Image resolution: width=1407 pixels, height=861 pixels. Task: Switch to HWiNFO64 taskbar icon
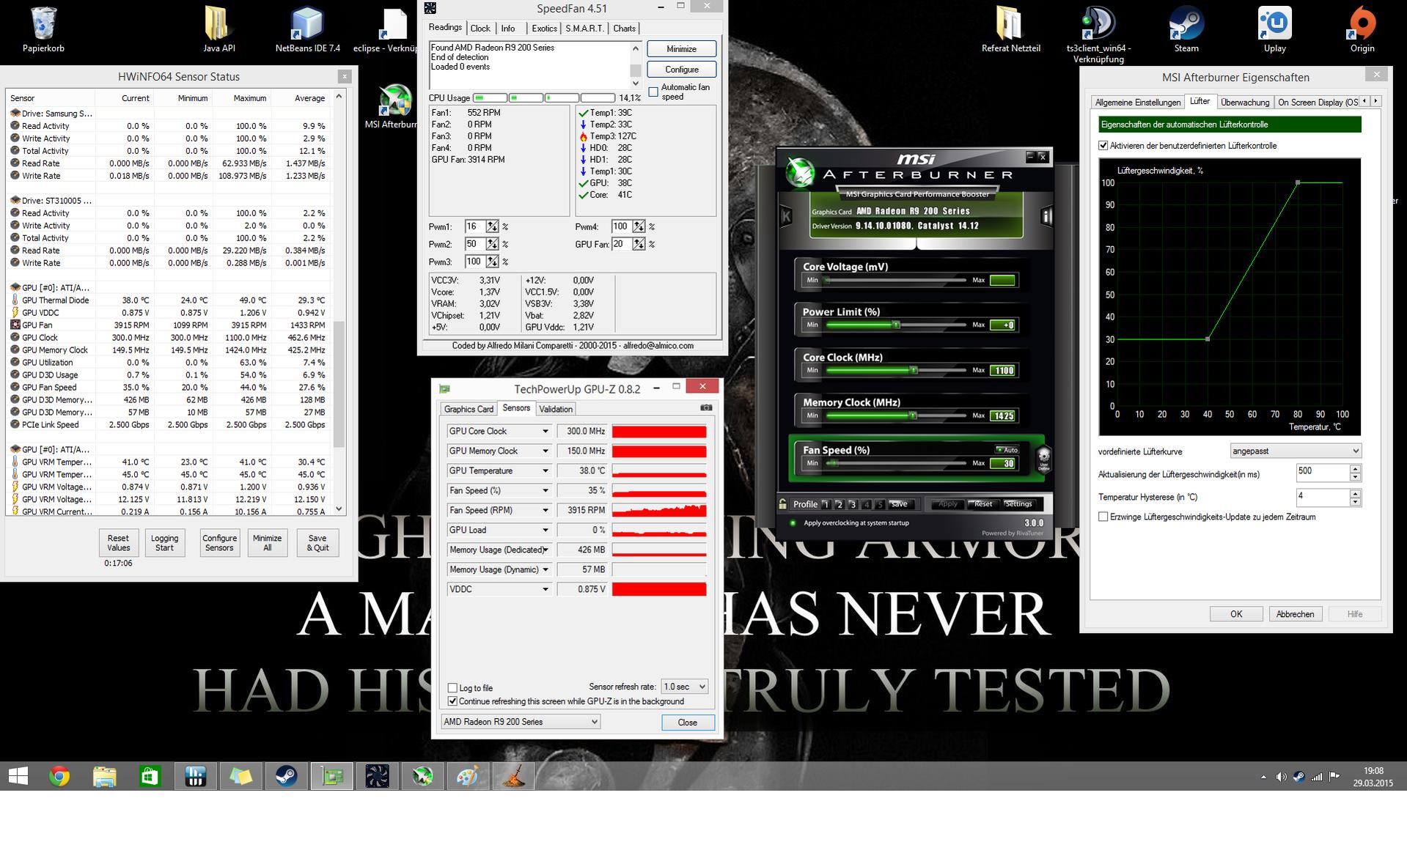point(196,776)
